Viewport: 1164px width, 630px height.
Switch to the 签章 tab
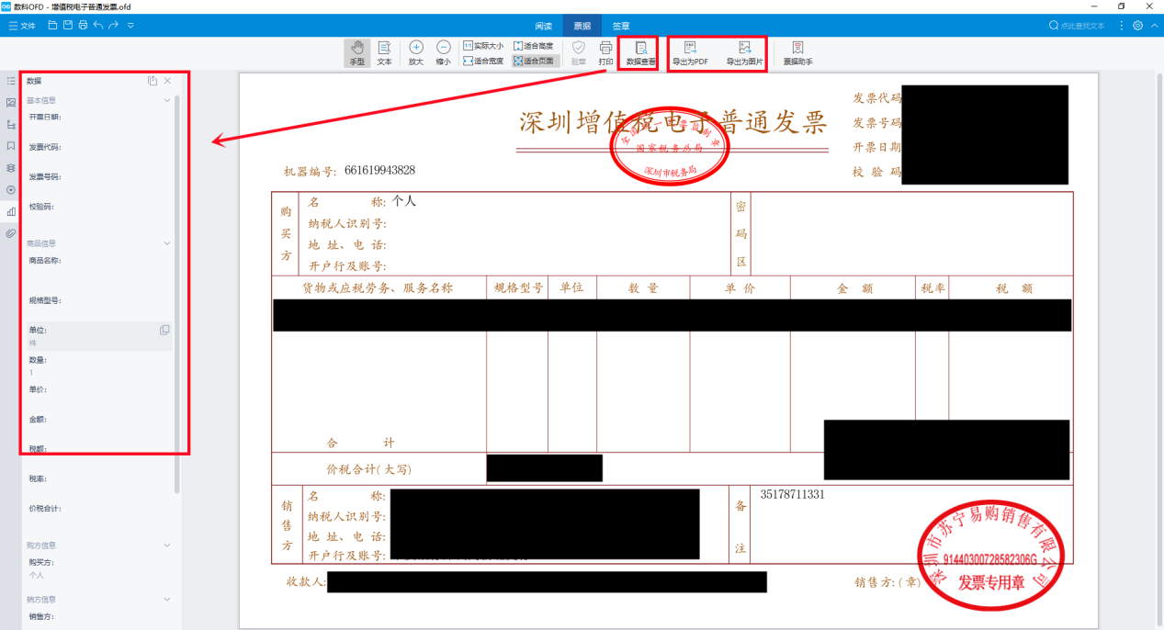coord(621,25)
